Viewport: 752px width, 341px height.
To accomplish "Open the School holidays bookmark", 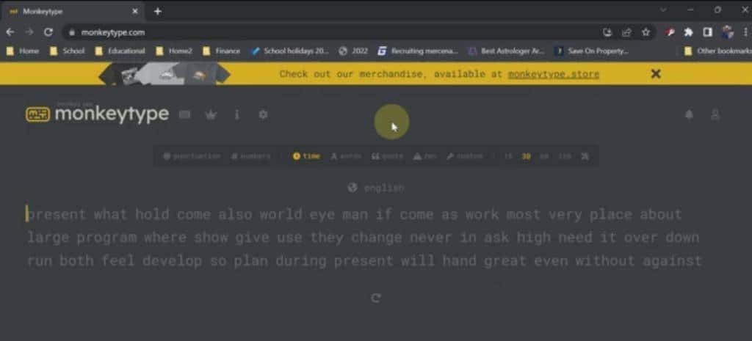I will click(290, 51).
